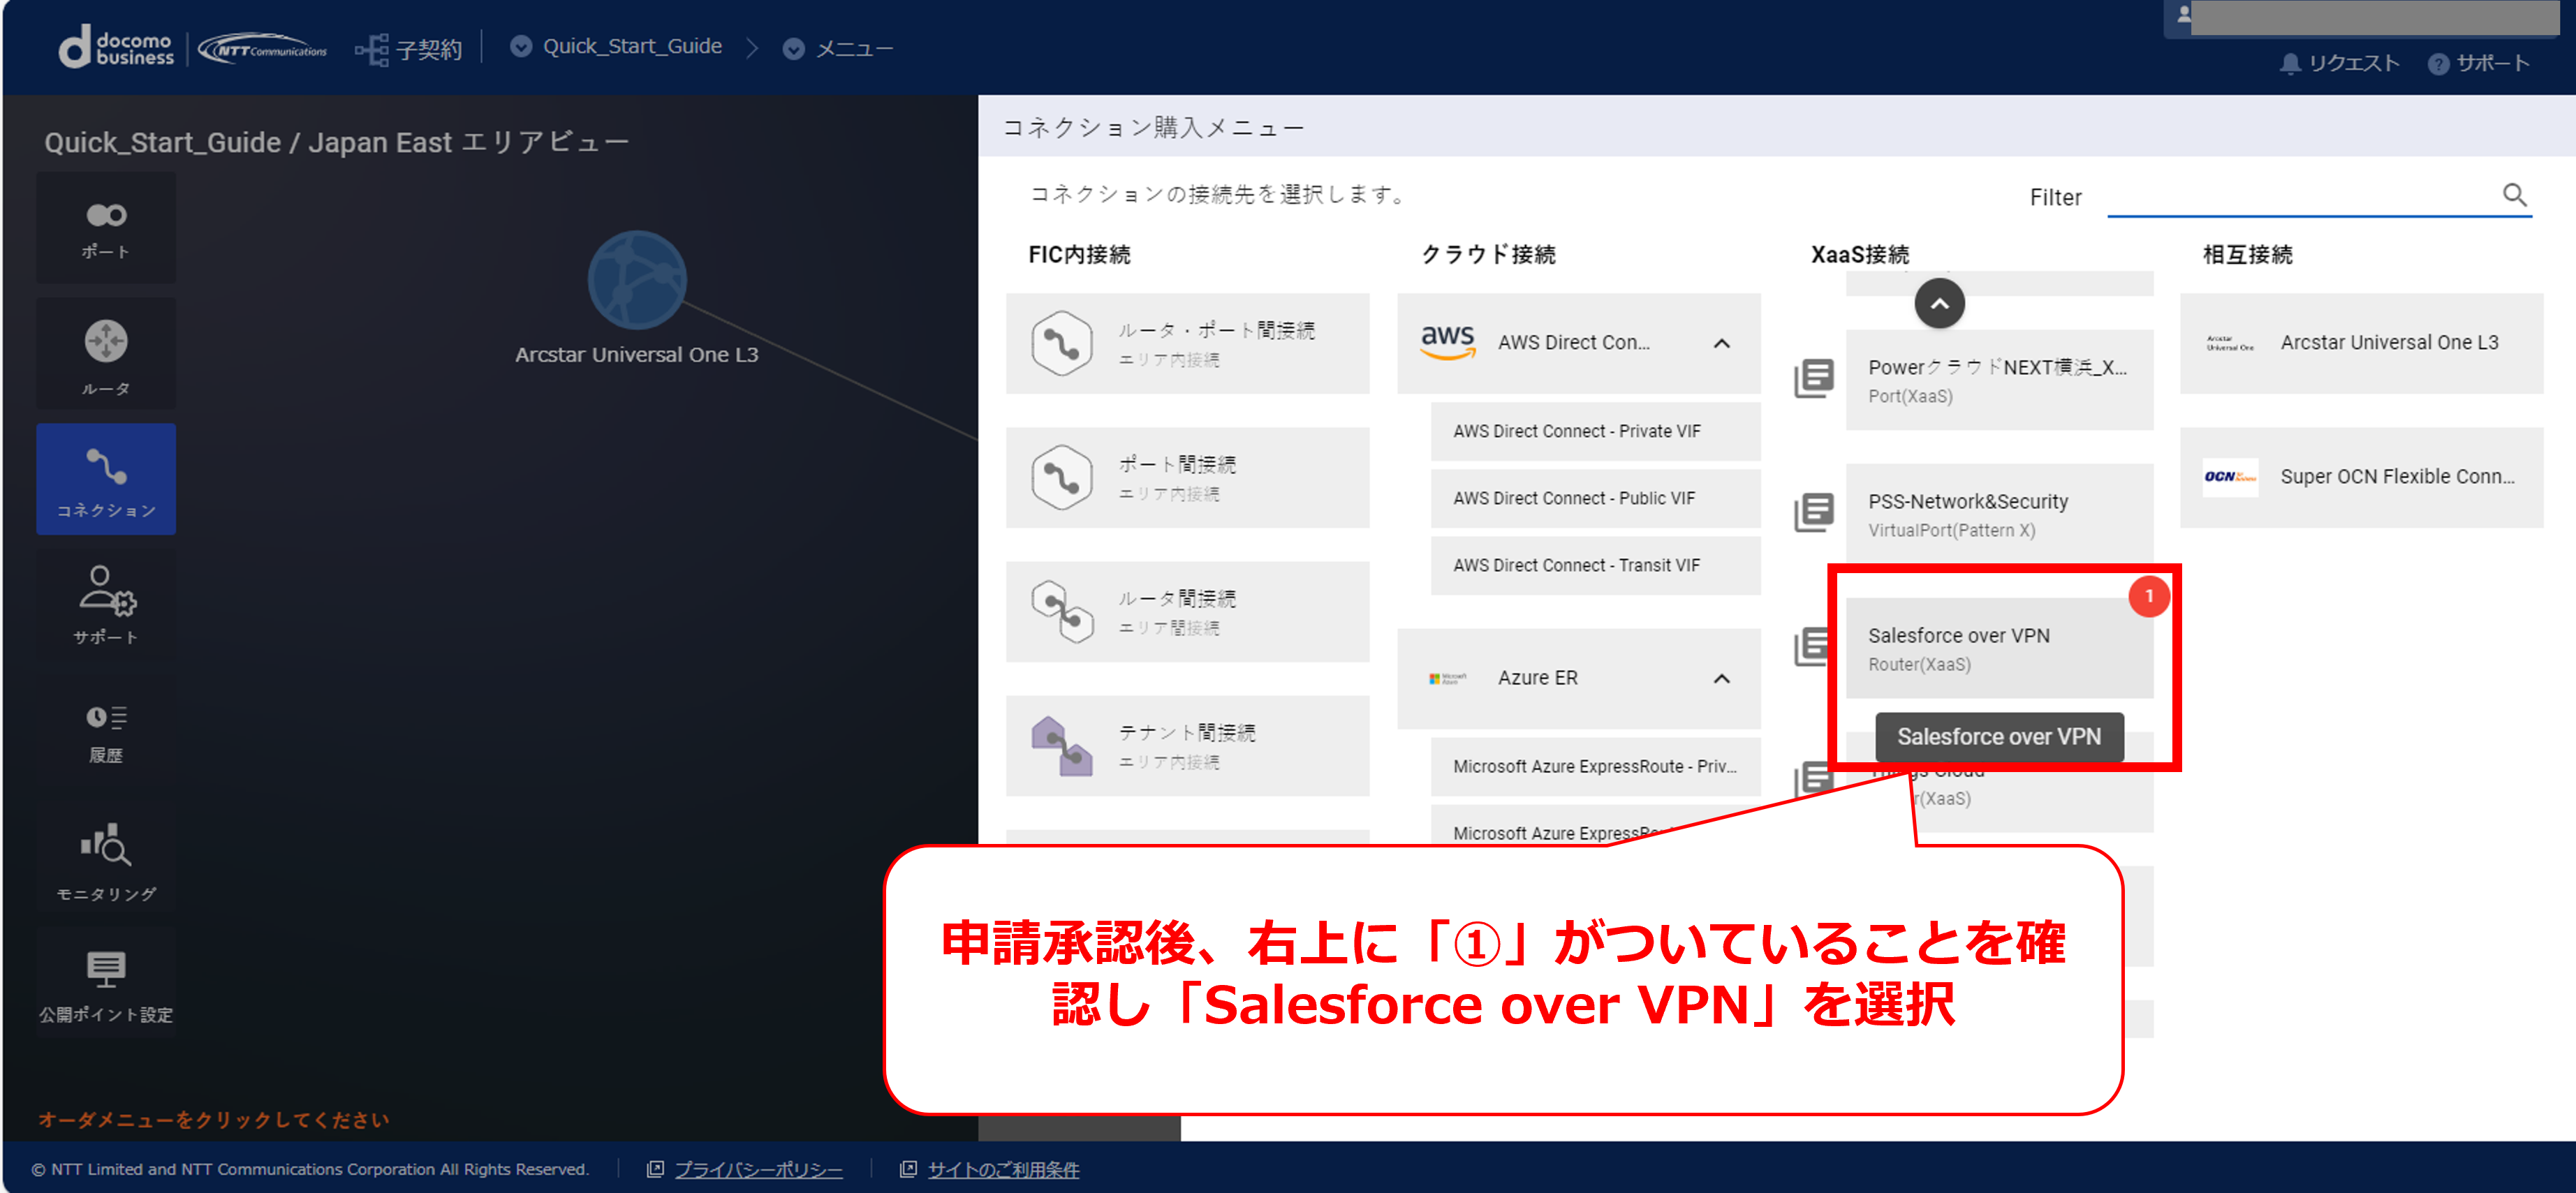
Task: Select PowerクラウドNEXT横浜 Port(XaaS) card
Action: 1999,380
